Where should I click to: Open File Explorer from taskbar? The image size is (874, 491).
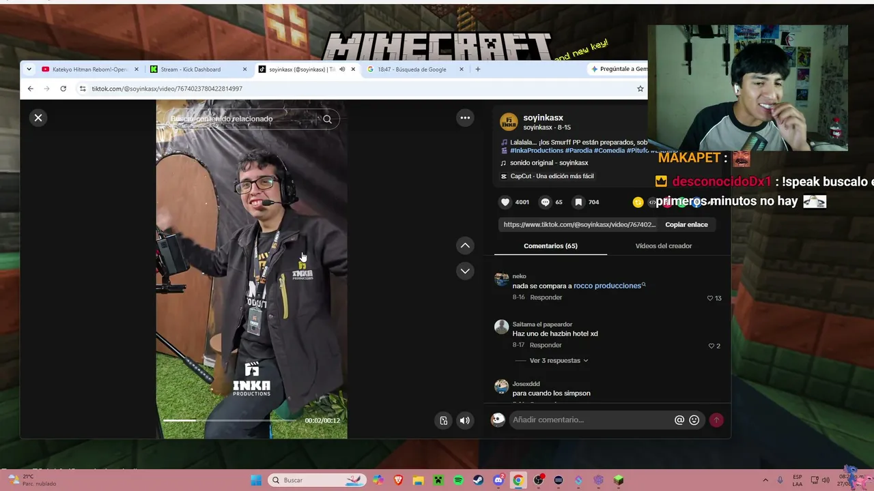tap(418, 480)
